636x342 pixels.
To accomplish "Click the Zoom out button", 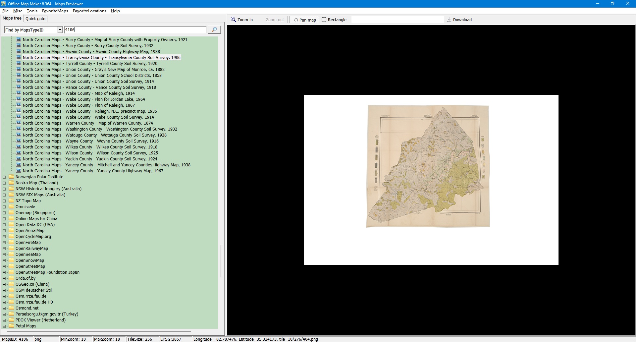I will pos(275,20).
